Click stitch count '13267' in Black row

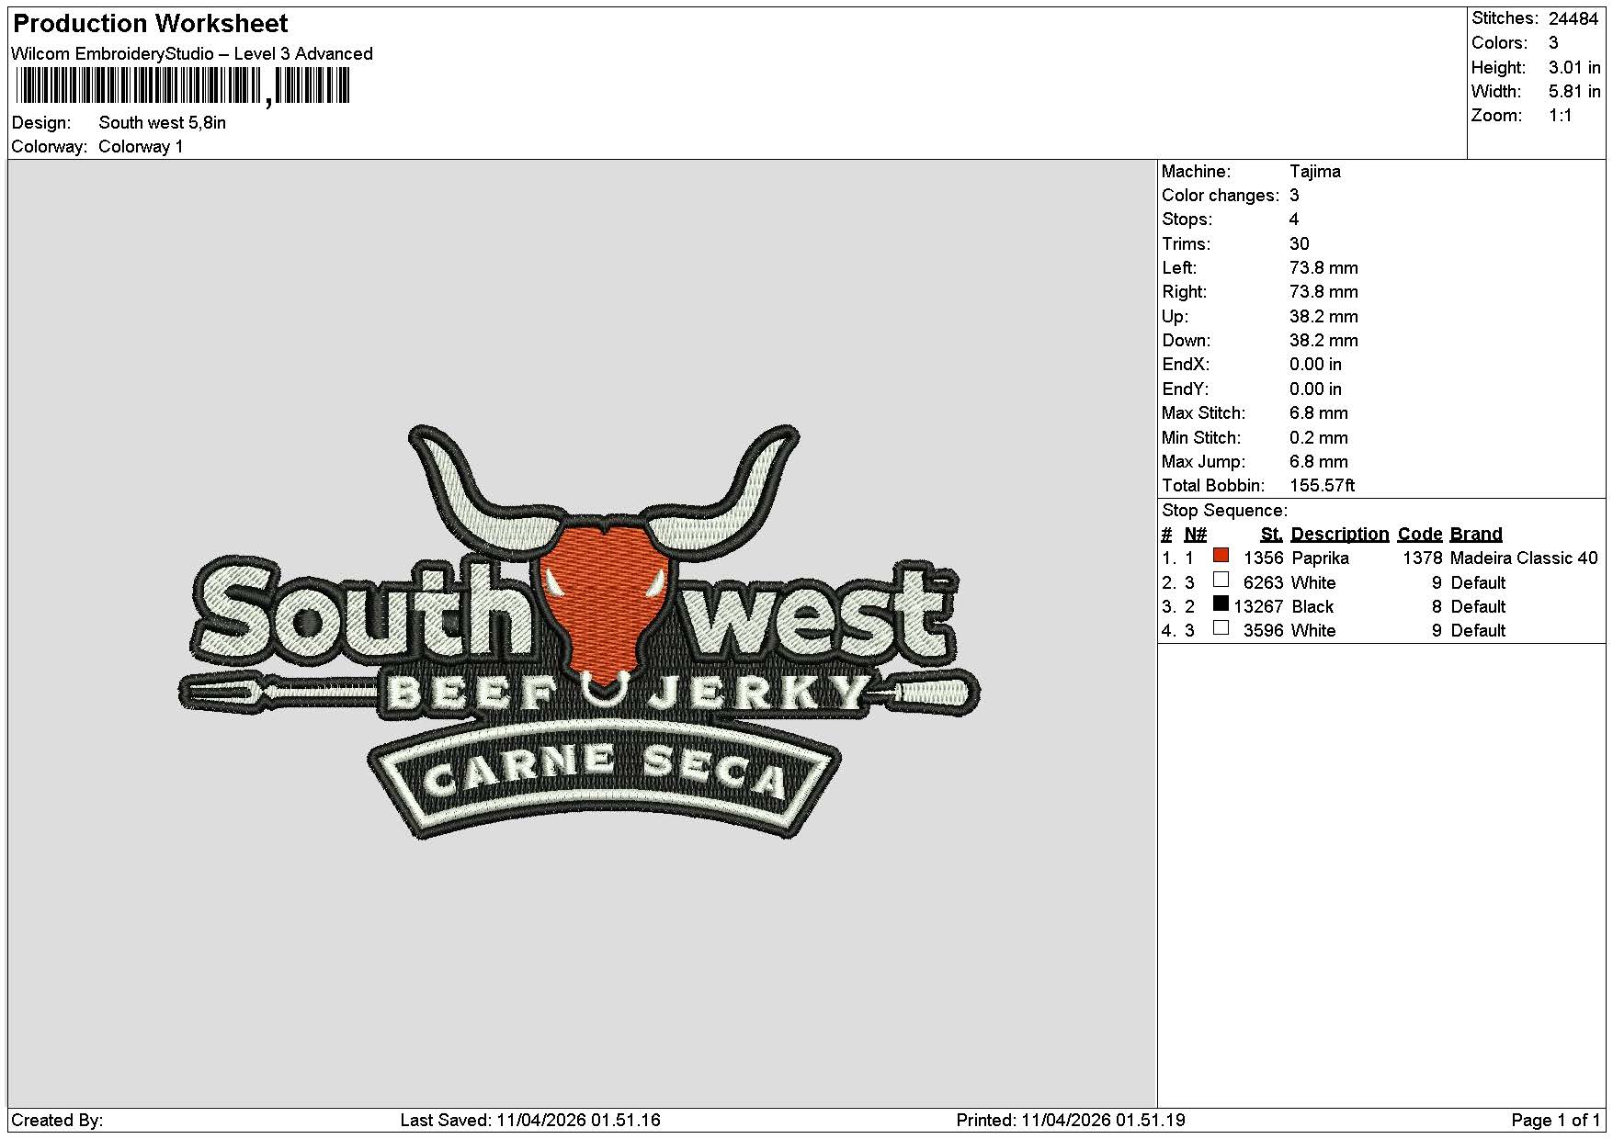pos(1258,607)
